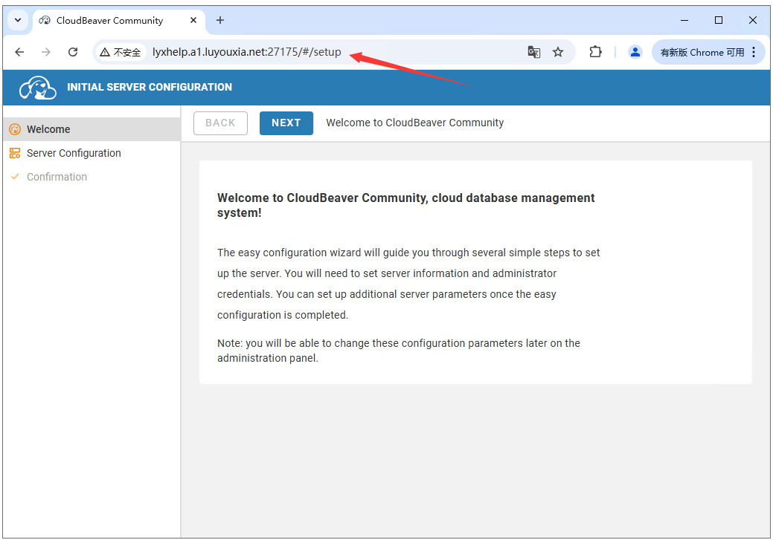Image resolution: width=773 pixels, height=540 pixels.
Task: Open the Confirmation step
Action: point(92,177)
